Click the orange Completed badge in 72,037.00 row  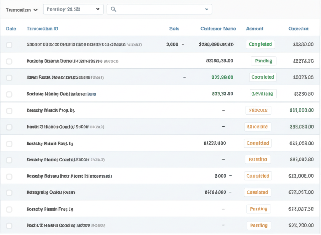257,192
